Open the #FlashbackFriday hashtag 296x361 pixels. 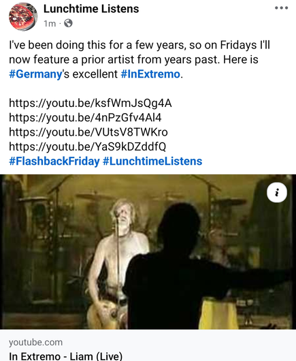(x=54, y=161)
